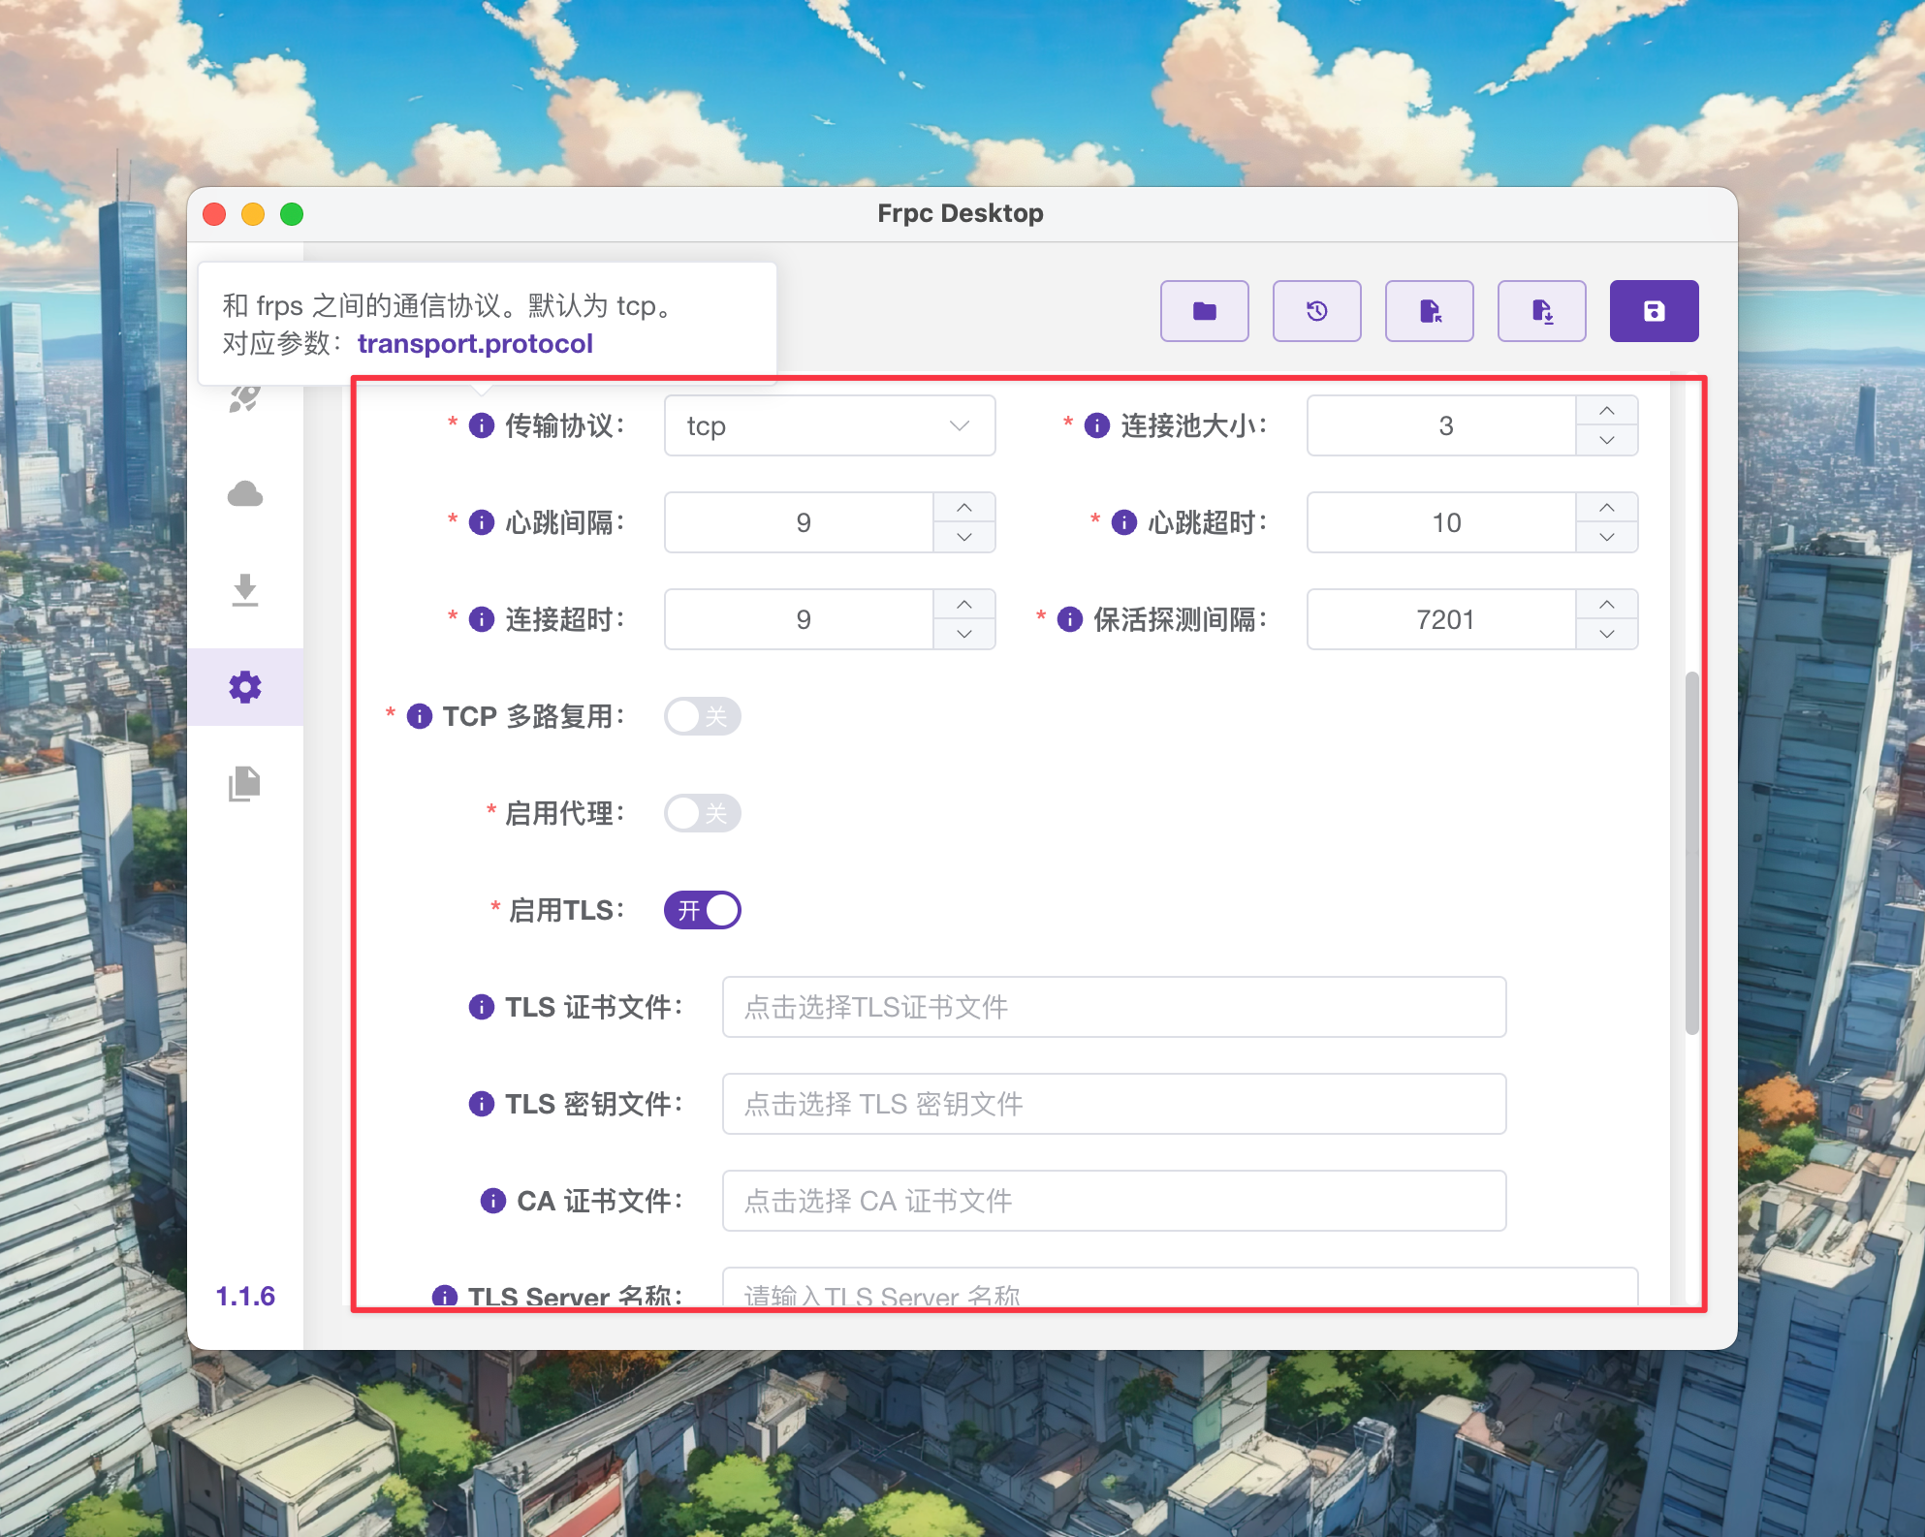Click the save icon in toolbar
Image resolution: width=1925 pixels, height=1537 pixels.
point(1654,309)
